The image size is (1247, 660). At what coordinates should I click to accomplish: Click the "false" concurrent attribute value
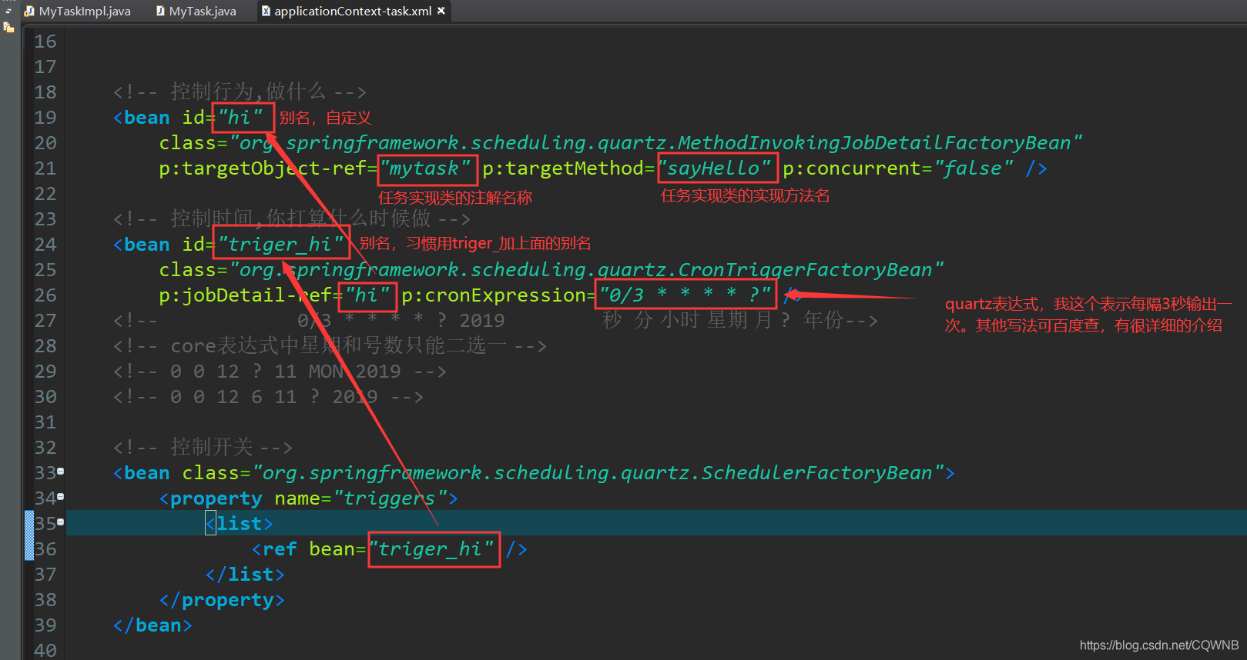pyautogui.click(x=974, y=168)
